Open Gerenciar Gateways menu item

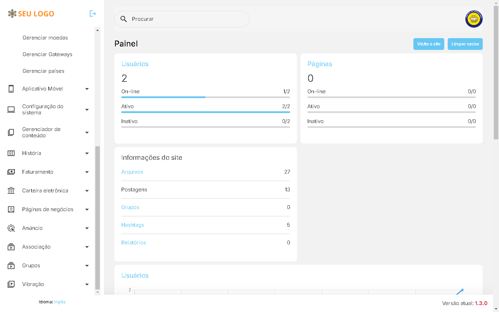pyautogui.click(x=47, y=54)
